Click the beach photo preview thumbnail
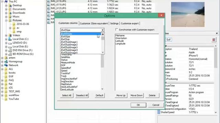 188,14
